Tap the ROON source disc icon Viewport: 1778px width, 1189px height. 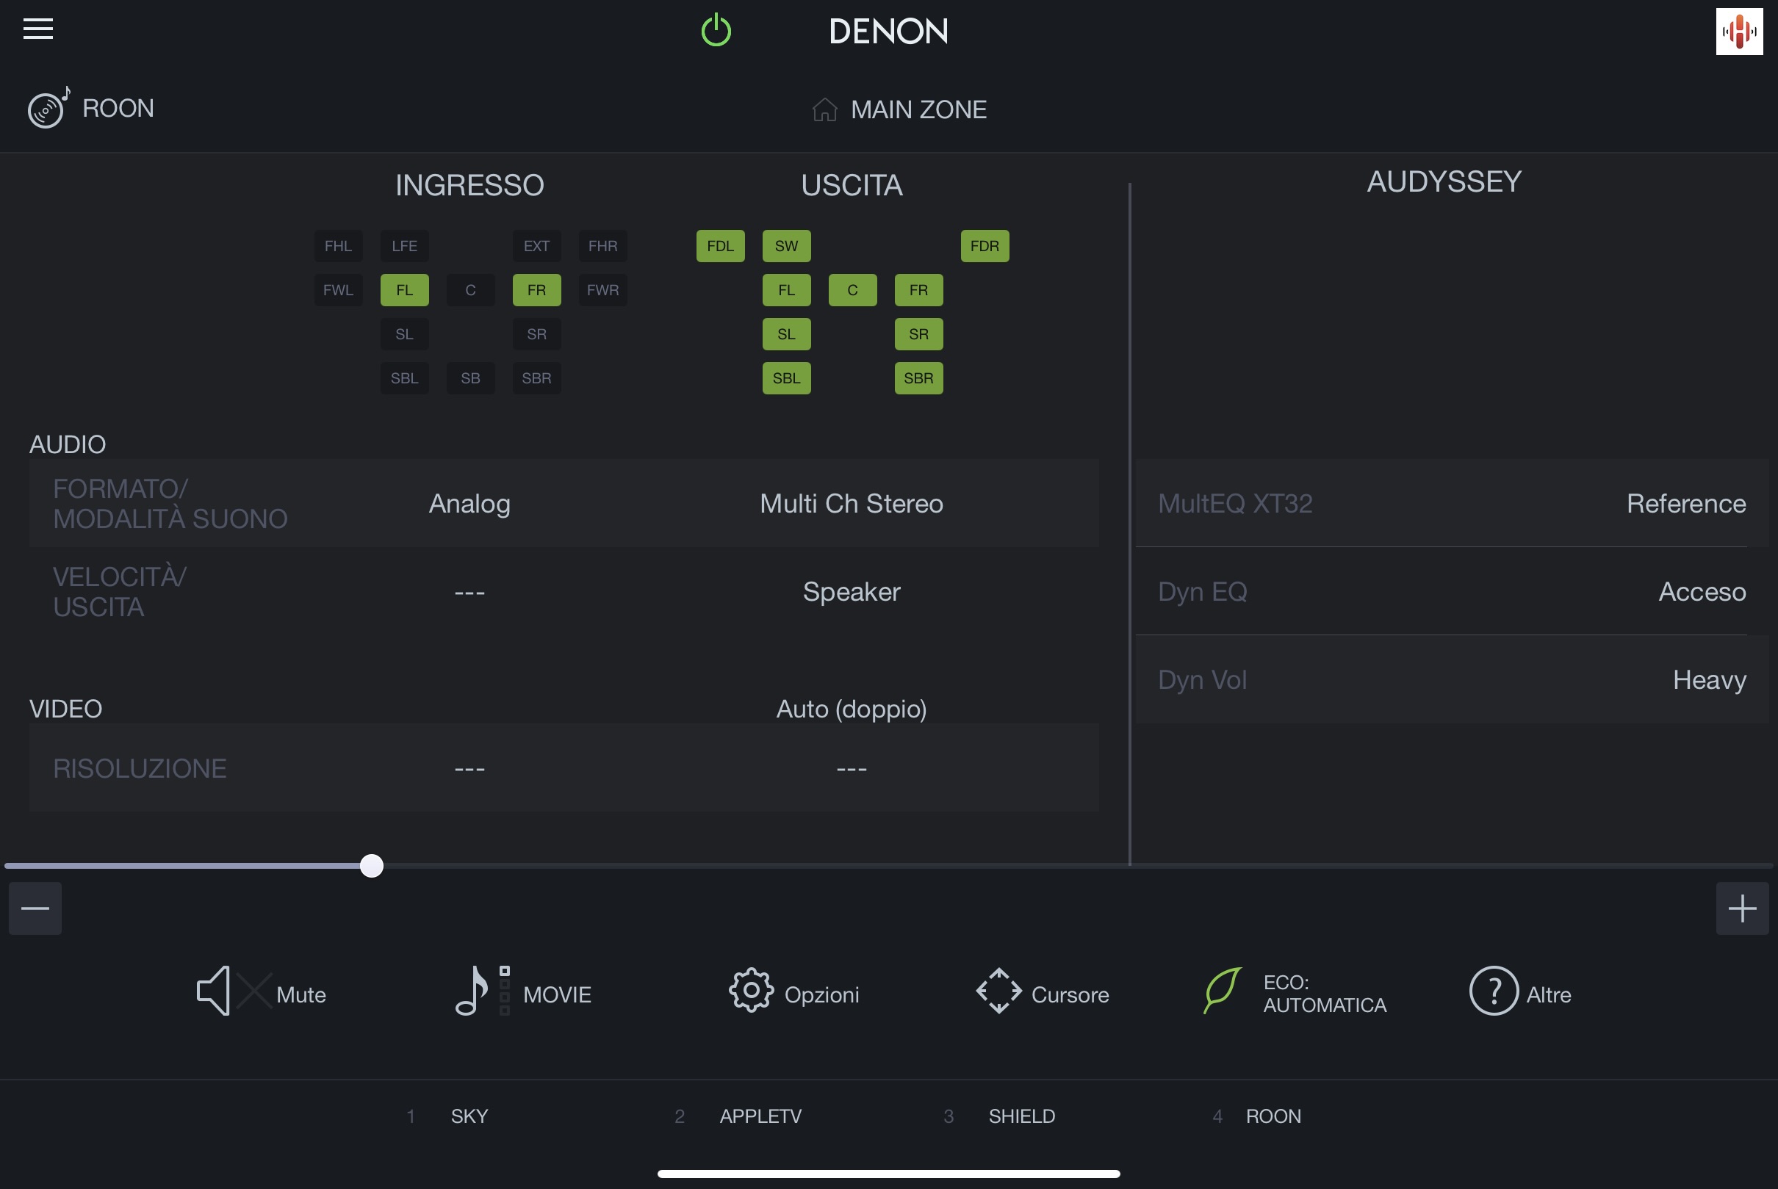tap(49, 108)
